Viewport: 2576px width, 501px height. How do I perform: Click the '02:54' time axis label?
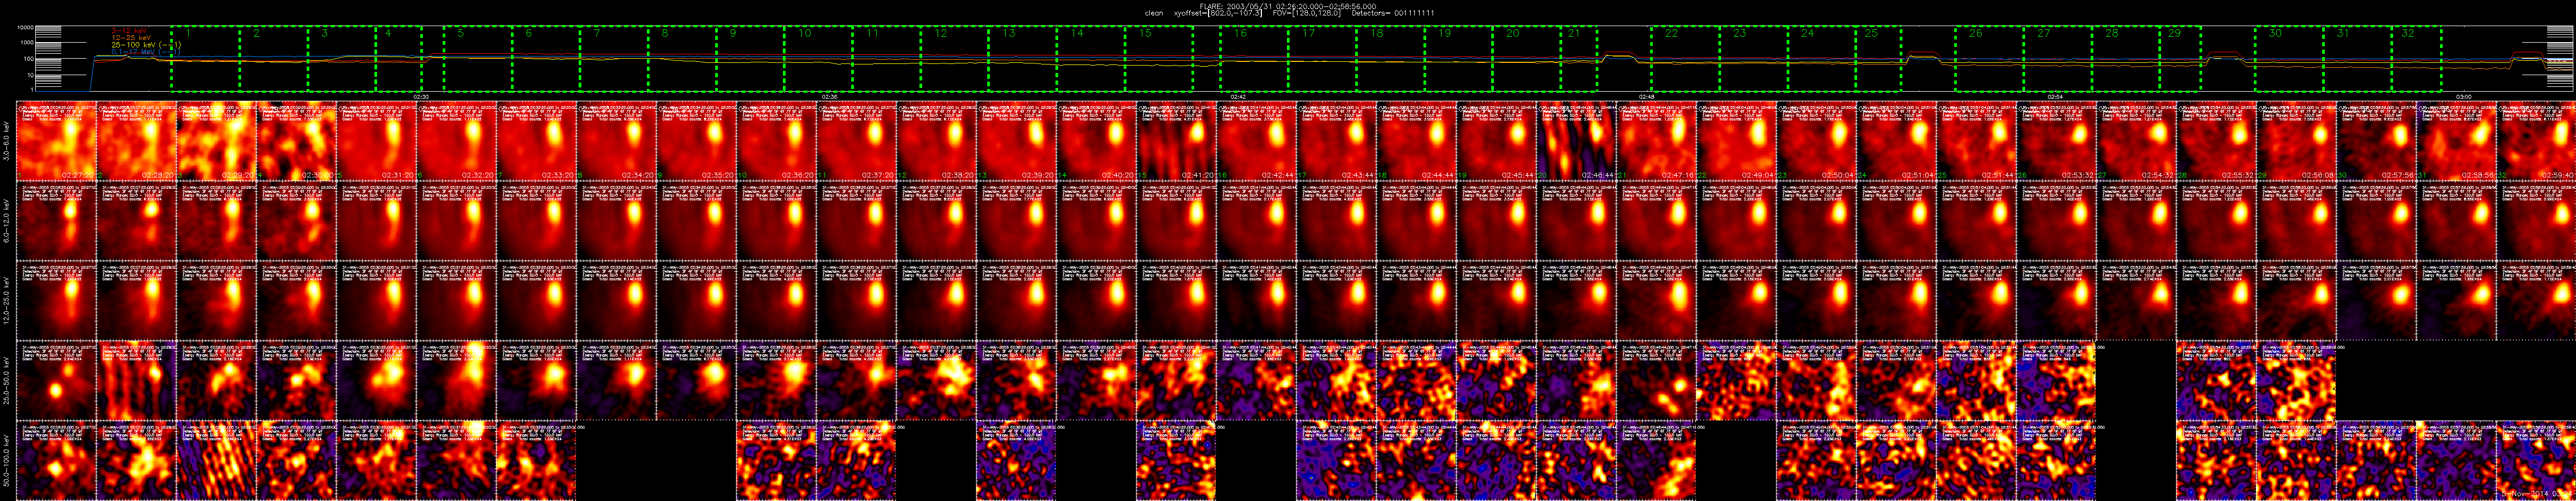click(x=2055, y=96)
